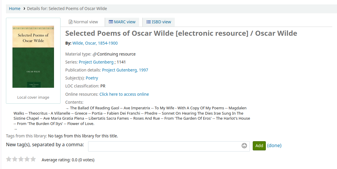The width and height of the screenshot is (337, 169).
Task: Click breadcrumb chevron after Home
Action: pos(24,9)
